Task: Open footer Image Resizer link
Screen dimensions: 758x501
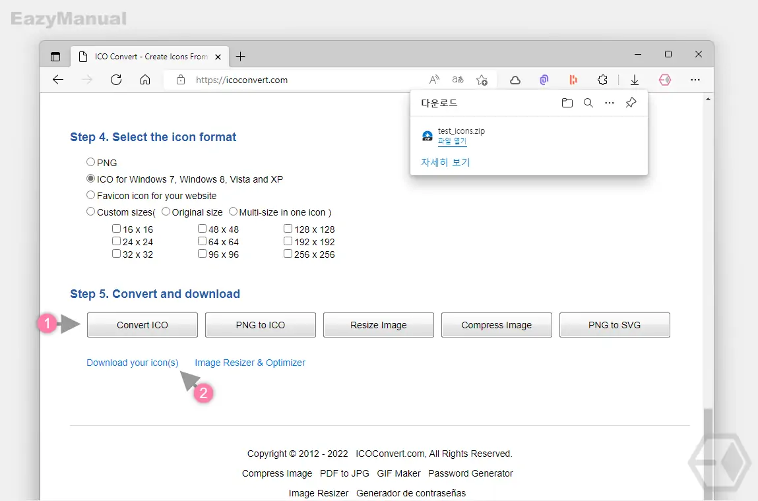Action: click(319, 493)
